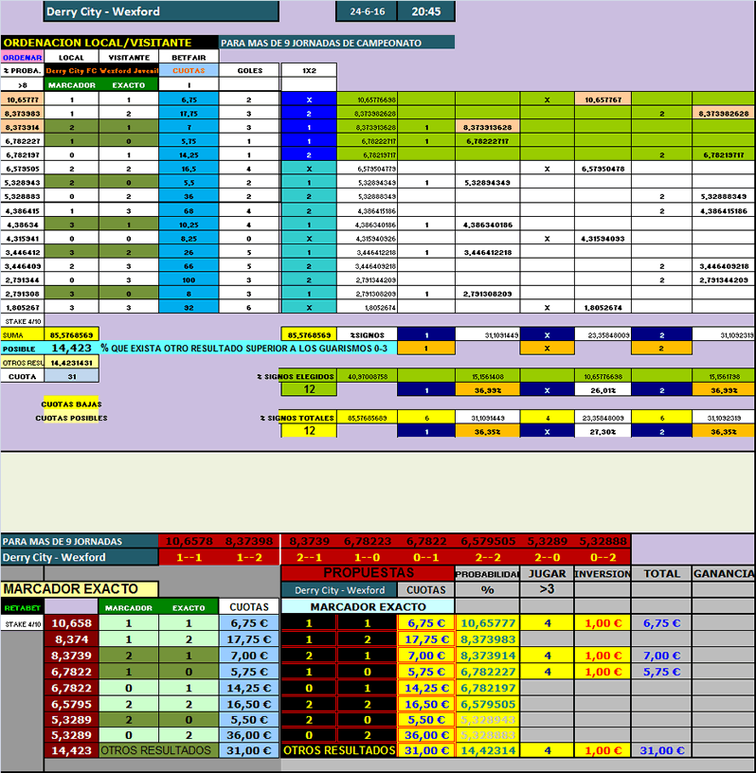Select the >3 cell under JUGAR
Screen dimensions: 756x773
coord(547,589)
